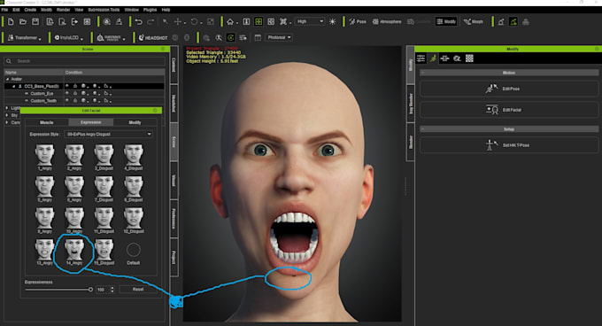Click the checkerboard texture icon in the Modify panel
602x326 pixels.
tap(469, 58)
